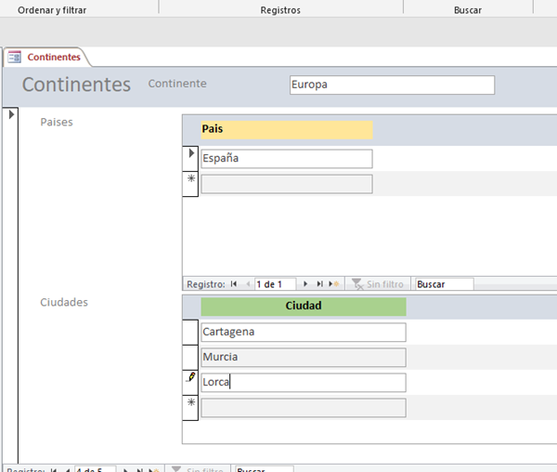Select the main form record selector arrow

pyautogui.click(x=10, y=114)
